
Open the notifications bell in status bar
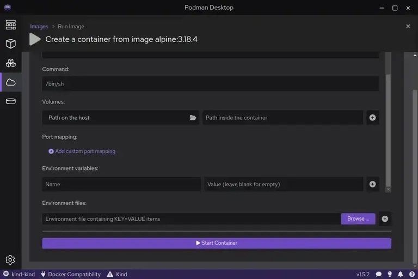[401, 274]
